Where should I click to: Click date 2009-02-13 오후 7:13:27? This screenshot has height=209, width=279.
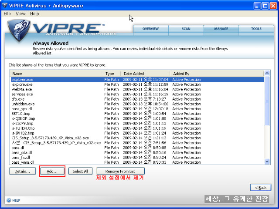pos(144,99)
